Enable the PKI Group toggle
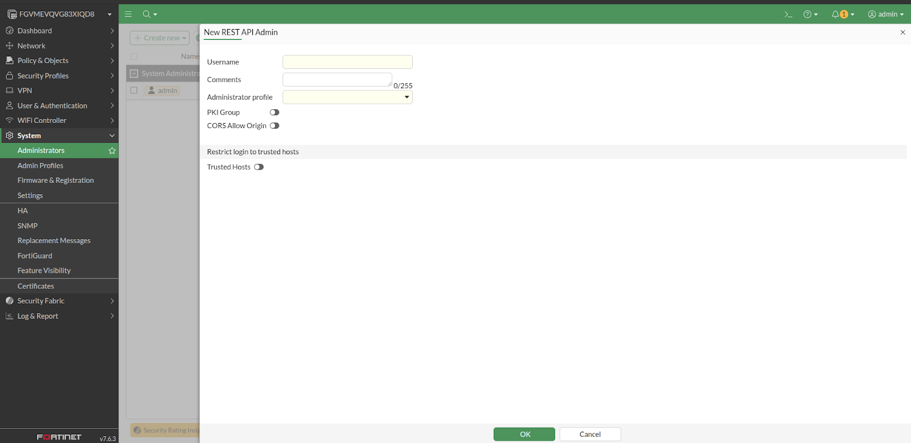This screenshot has height=443, width=911. [x=274, y=113]
